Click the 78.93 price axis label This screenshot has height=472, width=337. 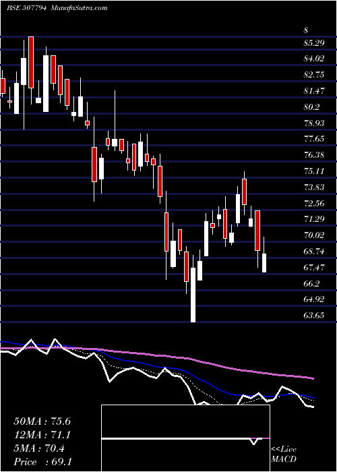[314, 123]
